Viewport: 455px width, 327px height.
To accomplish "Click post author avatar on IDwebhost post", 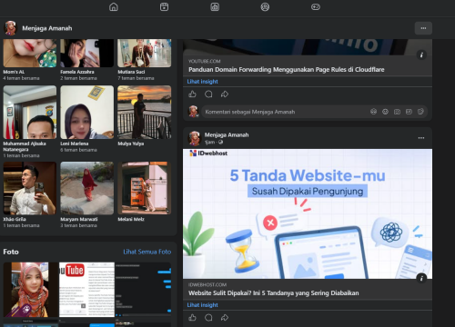I will 195,138.
